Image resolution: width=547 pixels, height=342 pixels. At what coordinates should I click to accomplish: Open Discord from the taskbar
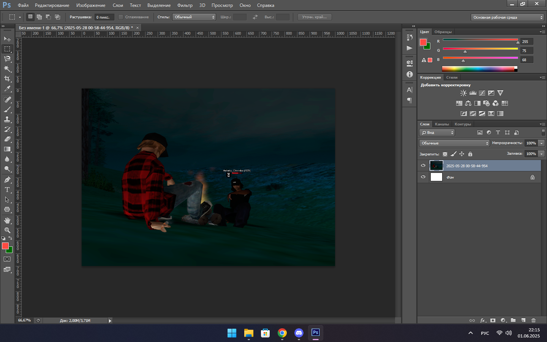[299, 333]
